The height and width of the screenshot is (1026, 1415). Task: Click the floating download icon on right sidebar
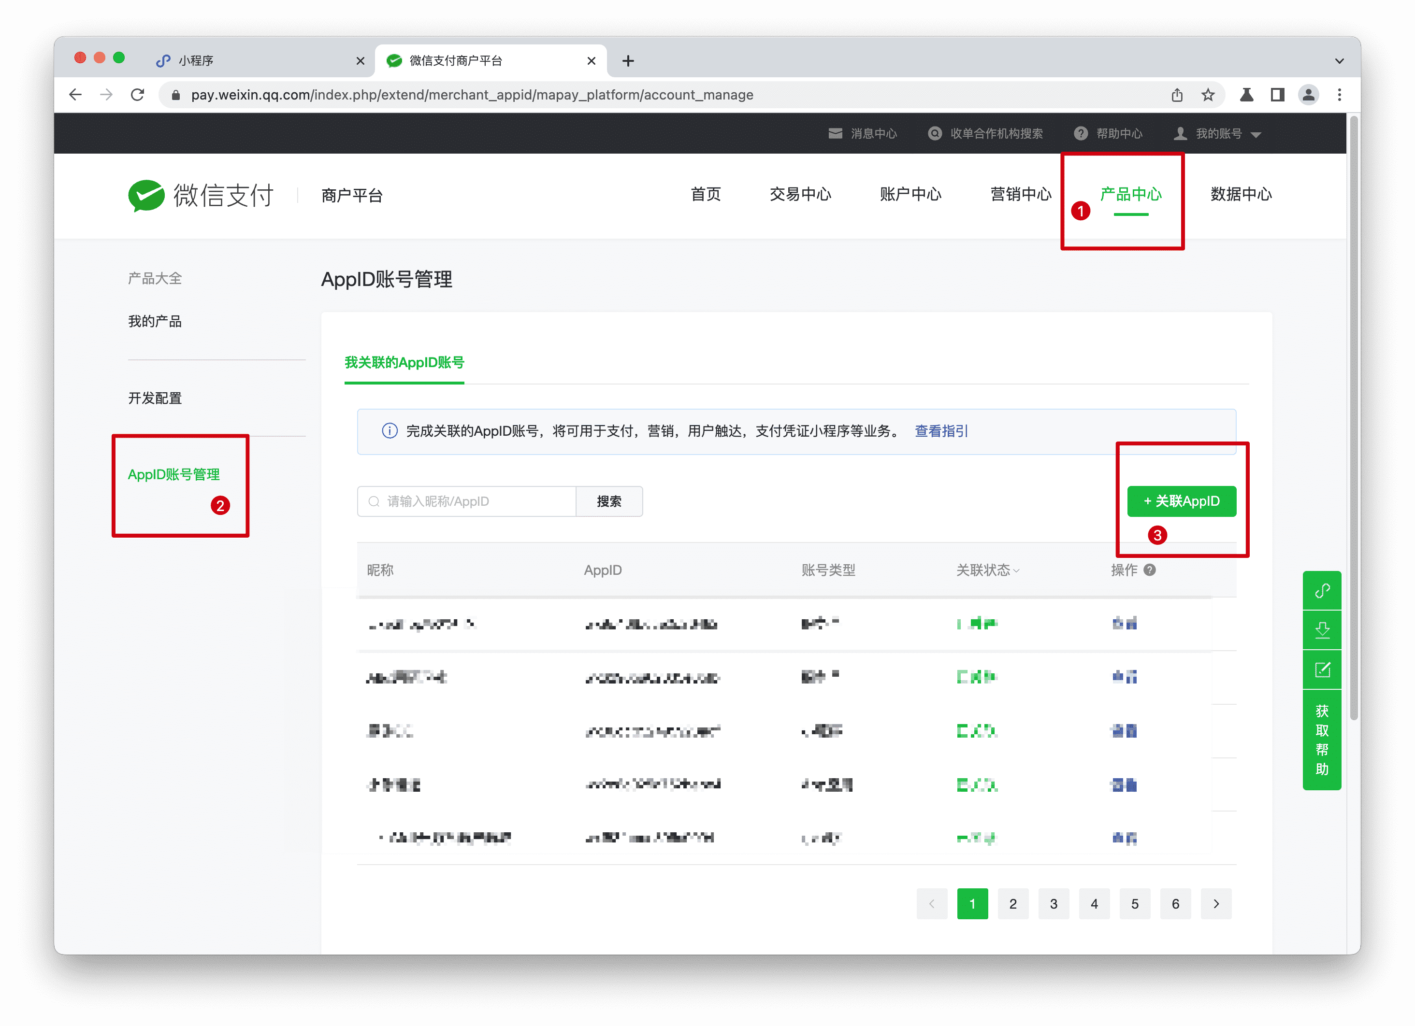1322,630
